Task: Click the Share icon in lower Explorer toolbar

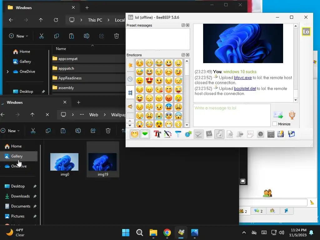Action: click(93, 131)
